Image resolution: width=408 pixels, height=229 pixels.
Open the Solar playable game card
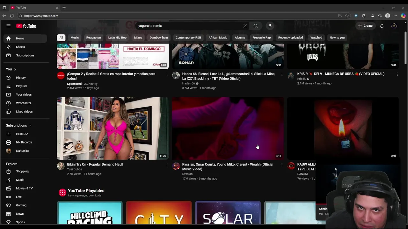[x=228, y=213]
